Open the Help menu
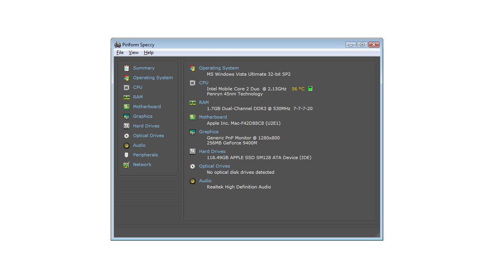 pyautogui.click(x=149, y=53)
